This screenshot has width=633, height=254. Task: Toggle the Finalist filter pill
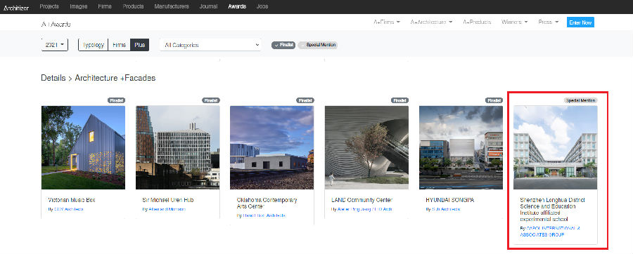click(x=283, y=45)
